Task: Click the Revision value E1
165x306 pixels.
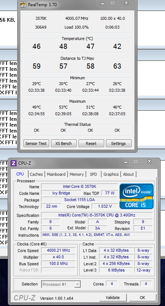Action: (x=143, y=228)
